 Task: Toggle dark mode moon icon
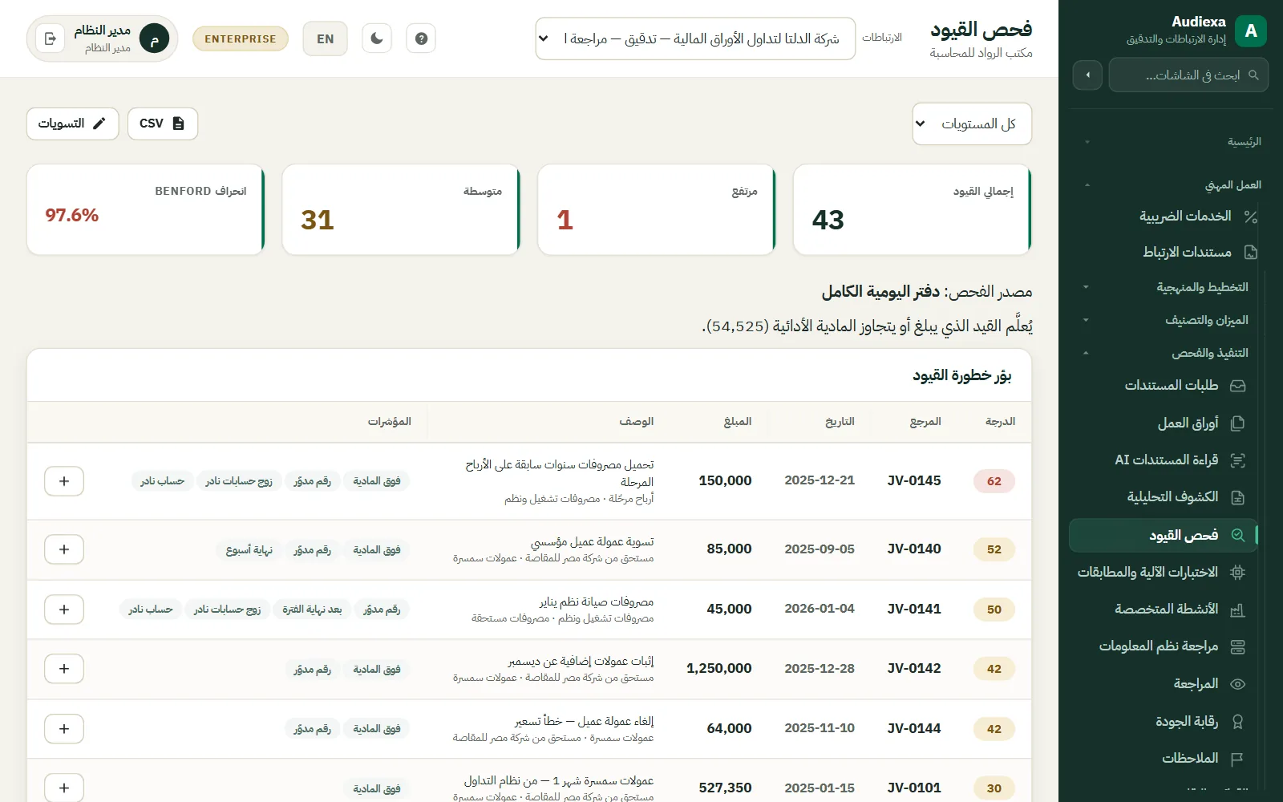[x=377, y=38]
